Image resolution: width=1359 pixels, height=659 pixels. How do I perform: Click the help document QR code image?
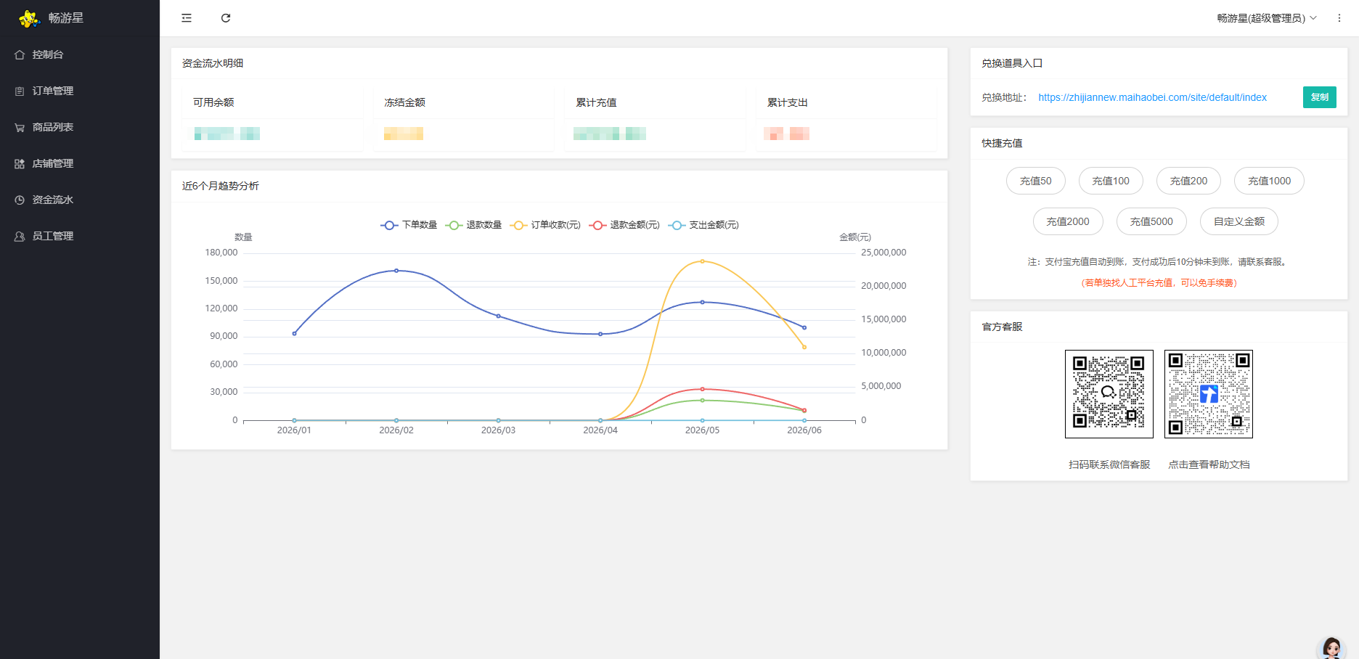[1209, 394]
